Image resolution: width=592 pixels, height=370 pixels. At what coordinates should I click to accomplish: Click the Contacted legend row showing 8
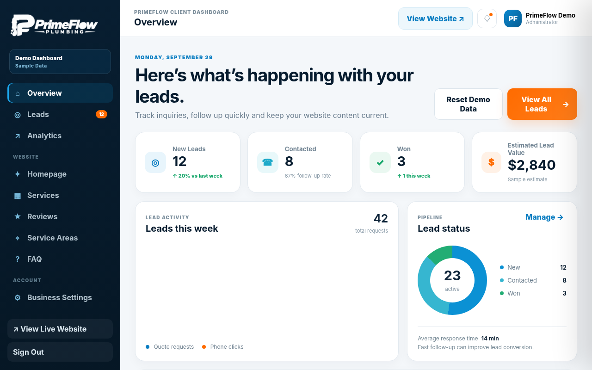coord(533,280)
